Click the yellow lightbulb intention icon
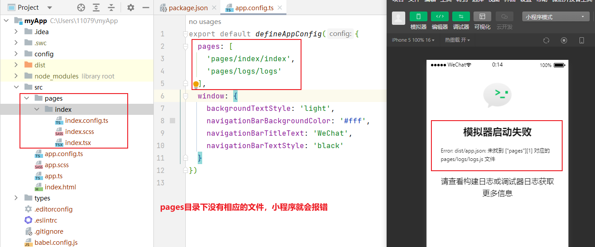 click(x=196, y=84)
